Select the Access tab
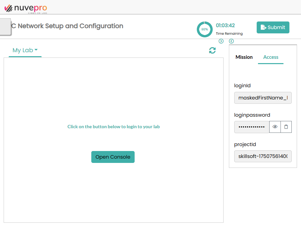The height and width of the screenshot is (229, 301). coord(271,57)
